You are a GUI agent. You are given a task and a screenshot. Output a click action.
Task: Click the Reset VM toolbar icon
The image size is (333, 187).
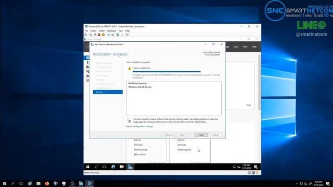pos(113,35)
